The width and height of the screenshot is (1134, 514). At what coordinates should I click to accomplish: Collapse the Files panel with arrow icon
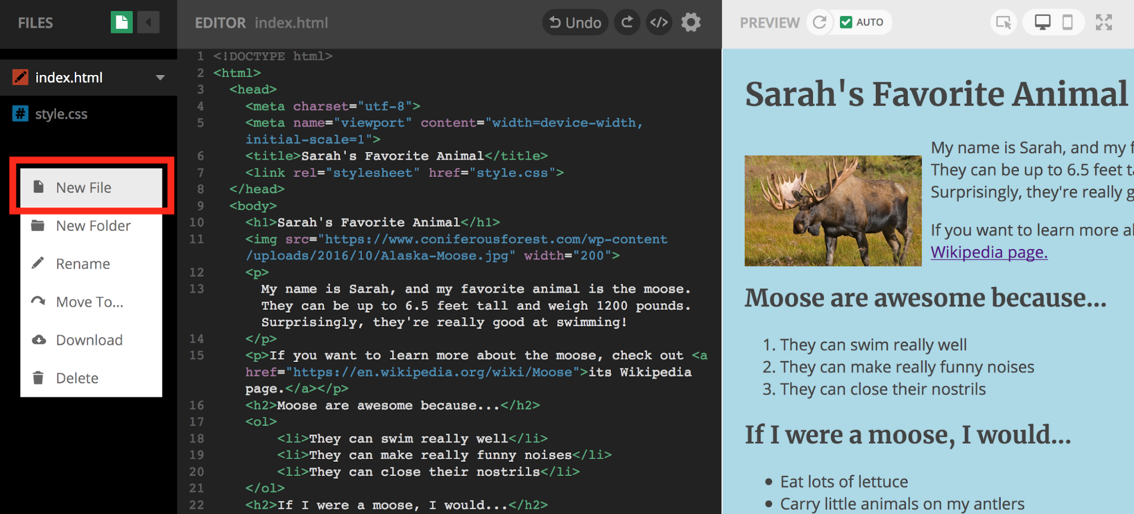click(x=148, y=23)
